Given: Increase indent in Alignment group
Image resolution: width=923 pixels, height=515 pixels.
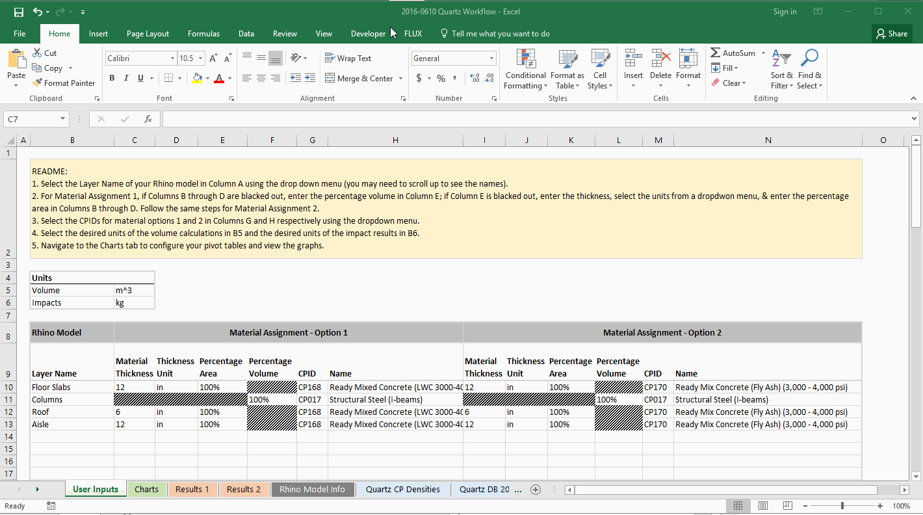Looking at the screenshot, I should [x=310, y=78].
